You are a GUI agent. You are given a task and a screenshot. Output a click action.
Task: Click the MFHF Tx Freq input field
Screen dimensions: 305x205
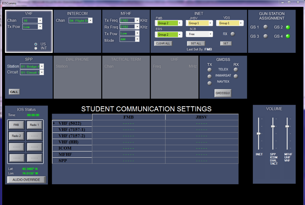[x=127, y=20]
